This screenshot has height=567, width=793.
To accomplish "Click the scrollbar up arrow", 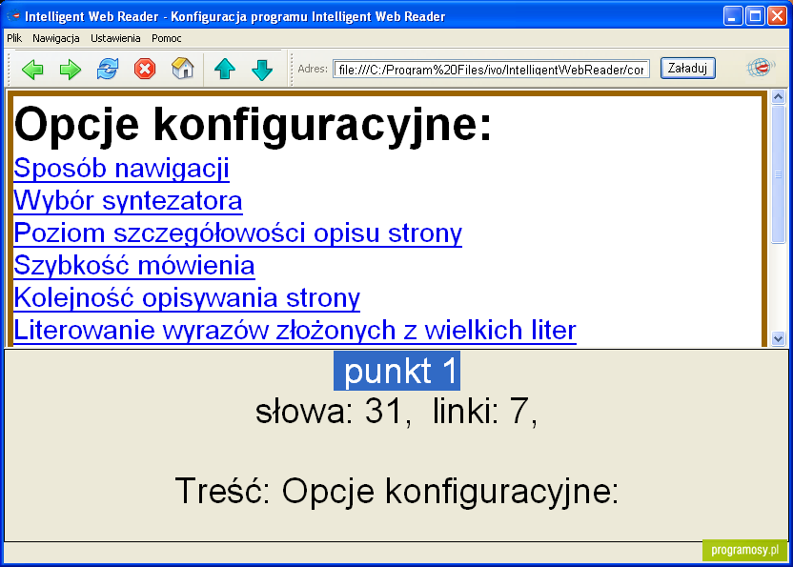I will [779, 96].
